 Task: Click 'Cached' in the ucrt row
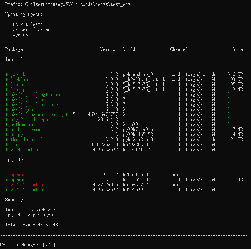pos(235,145)
